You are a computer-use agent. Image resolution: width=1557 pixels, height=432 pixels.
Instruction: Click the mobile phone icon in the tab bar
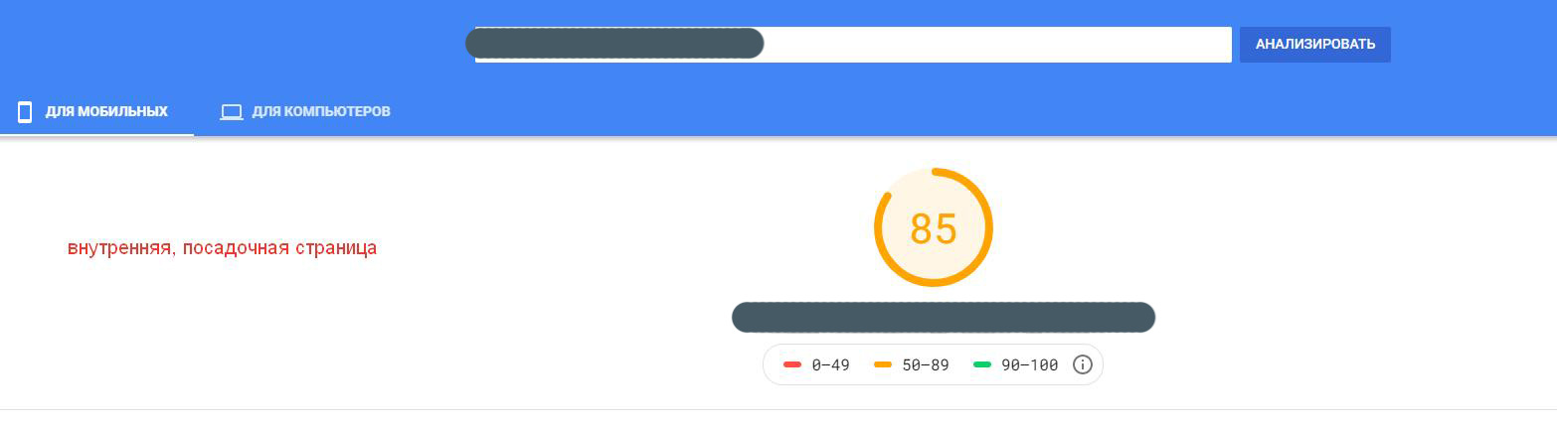(25, 111)
